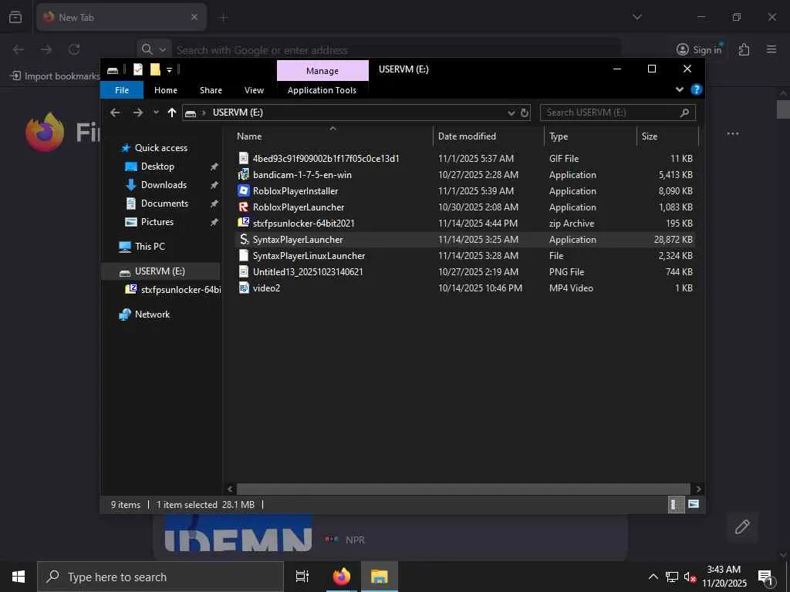
Task: Select the stxfpsunlocker-64bit2021 zip icon
Action: [244, 223]
